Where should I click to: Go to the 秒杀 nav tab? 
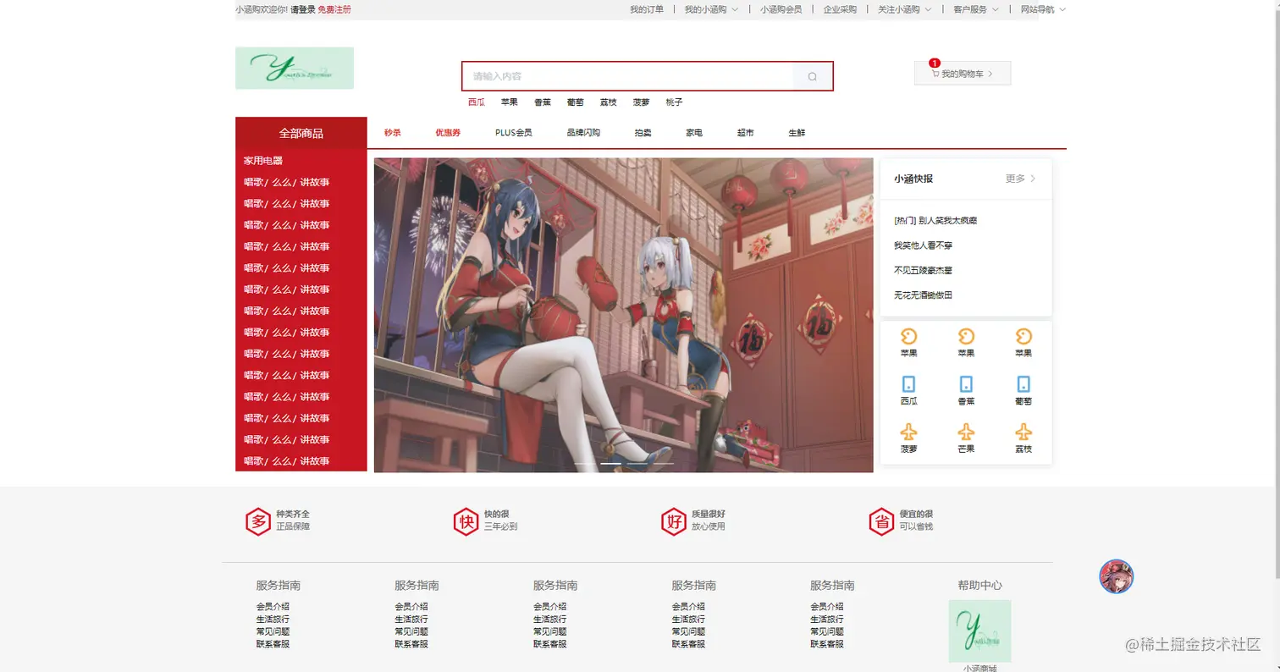393,133
